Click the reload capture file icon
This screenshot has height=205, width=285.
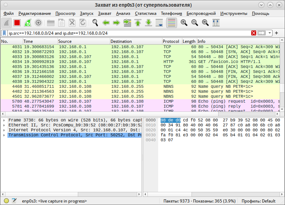pyautogui.click(x=83, y=23)
